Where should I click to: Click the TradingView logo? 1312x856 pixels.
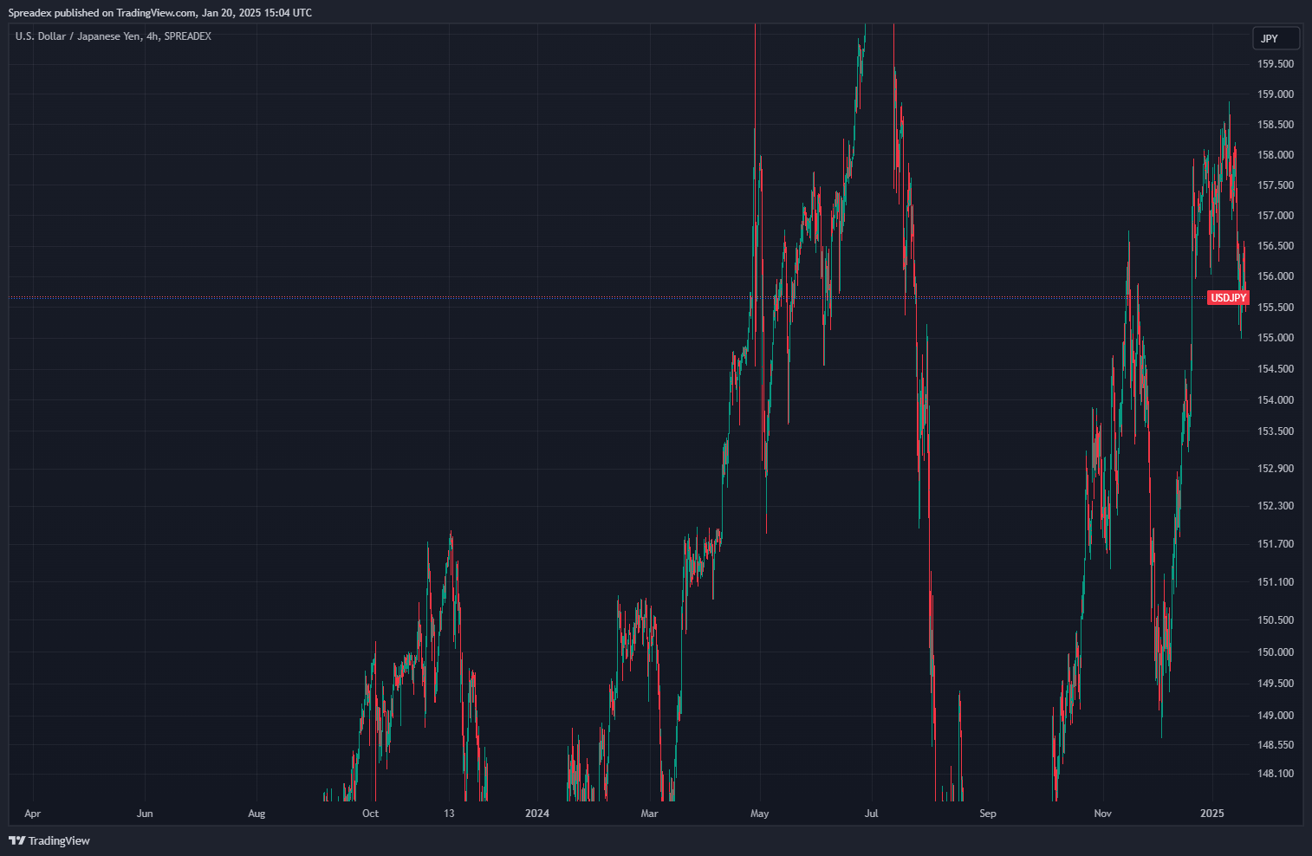[x=49, y=840]
